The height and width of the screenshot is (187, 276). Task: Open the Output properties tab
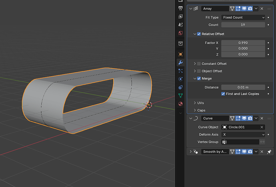(180, 8)
